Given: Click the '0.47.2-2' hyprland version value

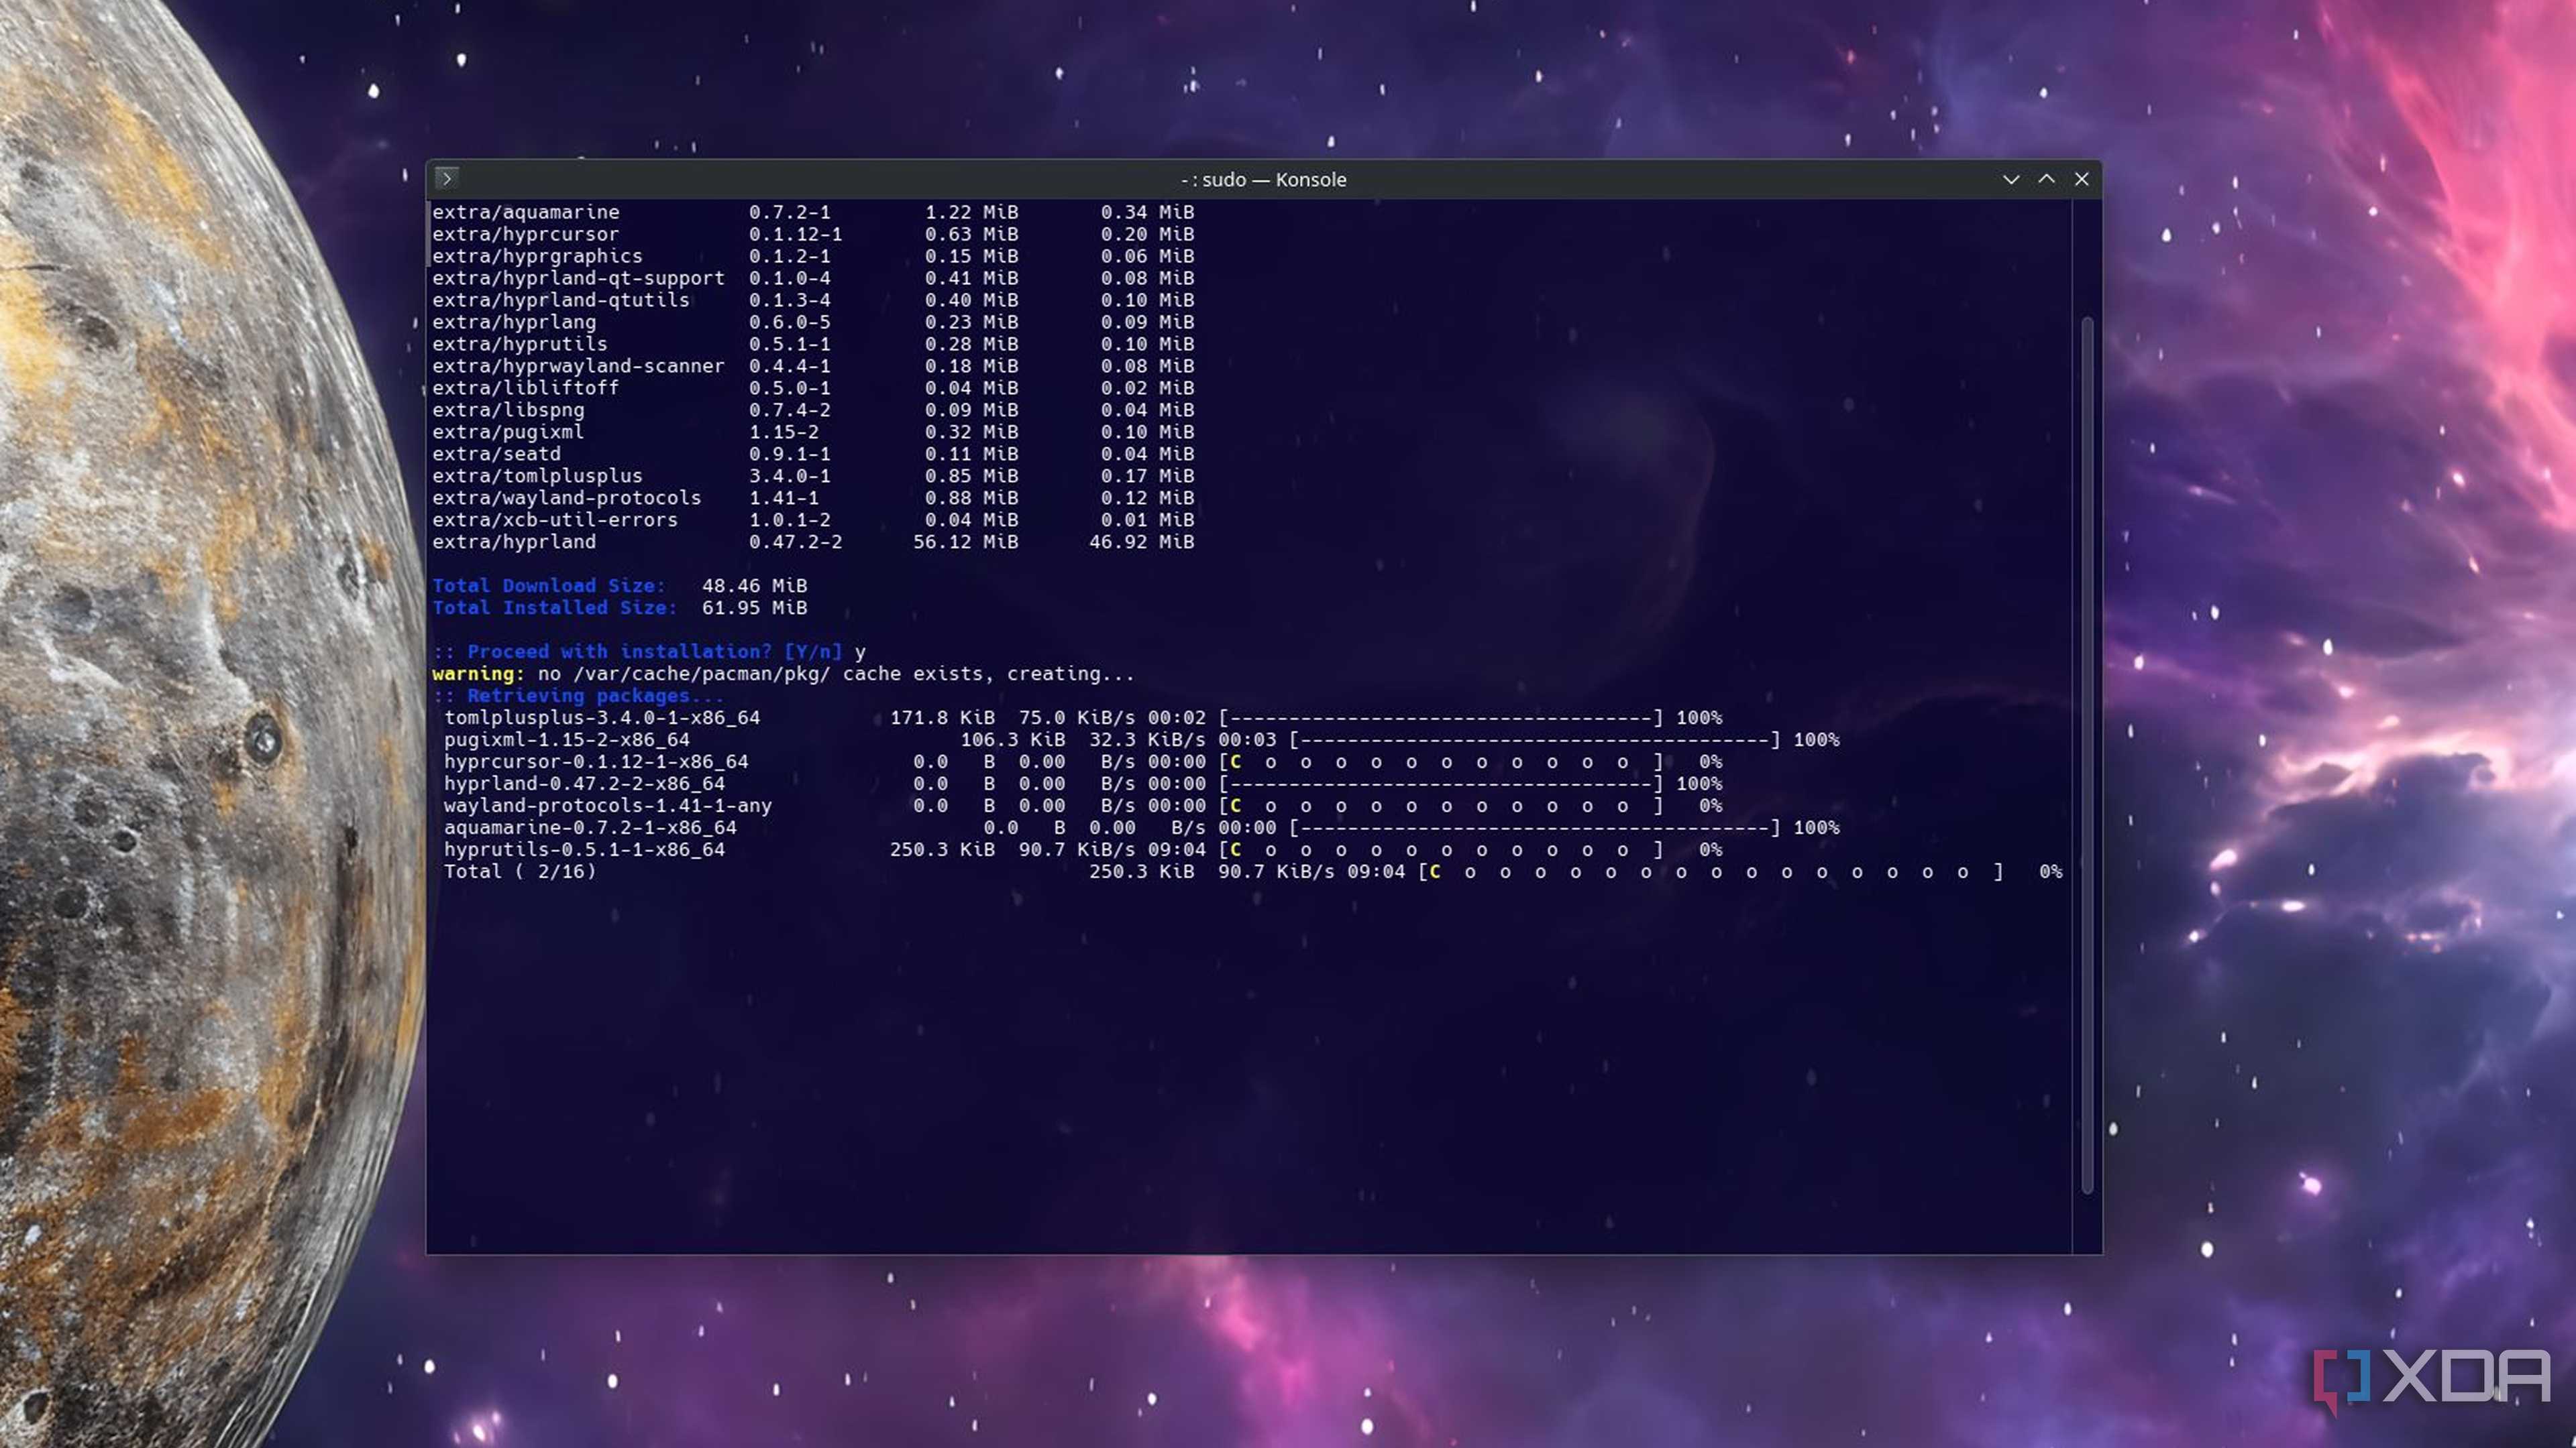Looking at the screenshot, I should pyautogui.click(x=796, y=542).
